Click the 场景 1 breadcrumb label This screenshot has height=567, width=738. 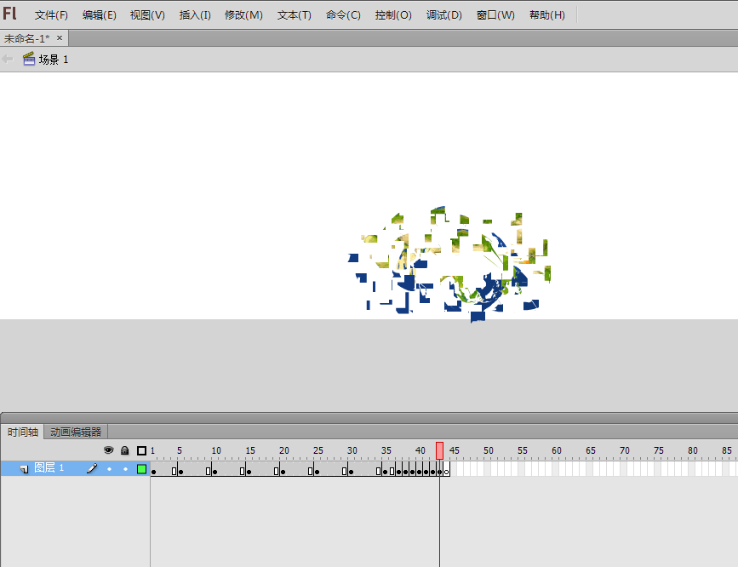54,60
